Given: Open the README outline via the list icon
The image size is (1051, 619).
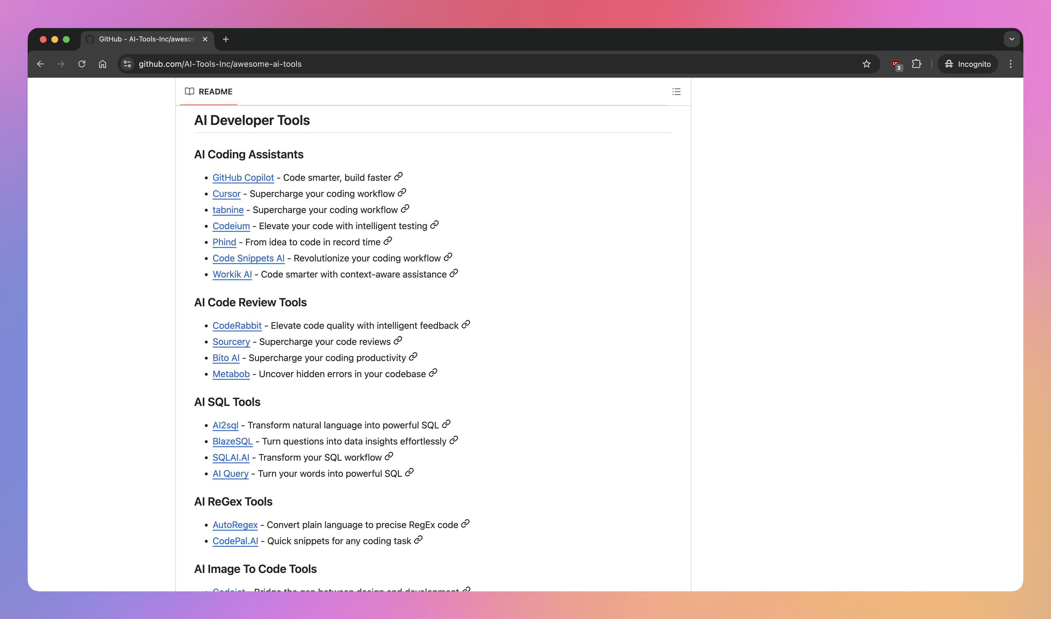Looking at the screenshot, I should pos(676,91).
